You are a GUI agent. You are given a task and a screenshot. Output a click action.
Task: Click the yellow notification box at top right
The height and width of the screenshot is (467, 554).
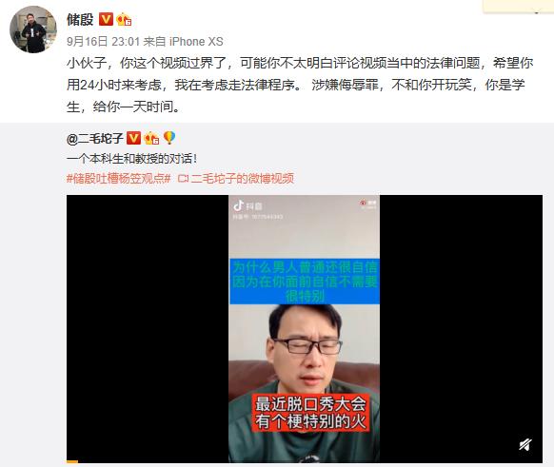click(519, 7)
